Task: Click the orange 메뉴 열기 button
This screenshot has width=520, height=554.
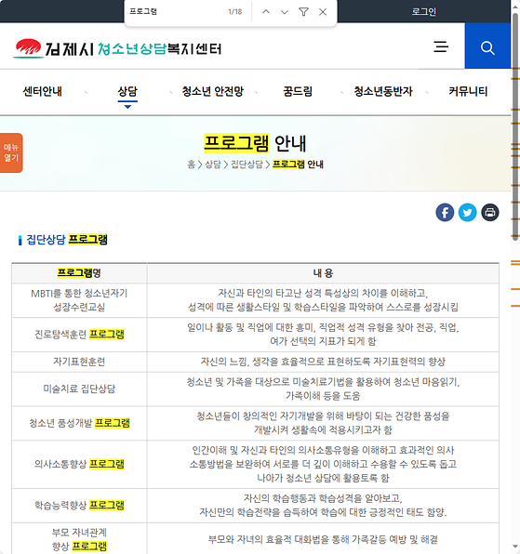Action: pos(11,152)
